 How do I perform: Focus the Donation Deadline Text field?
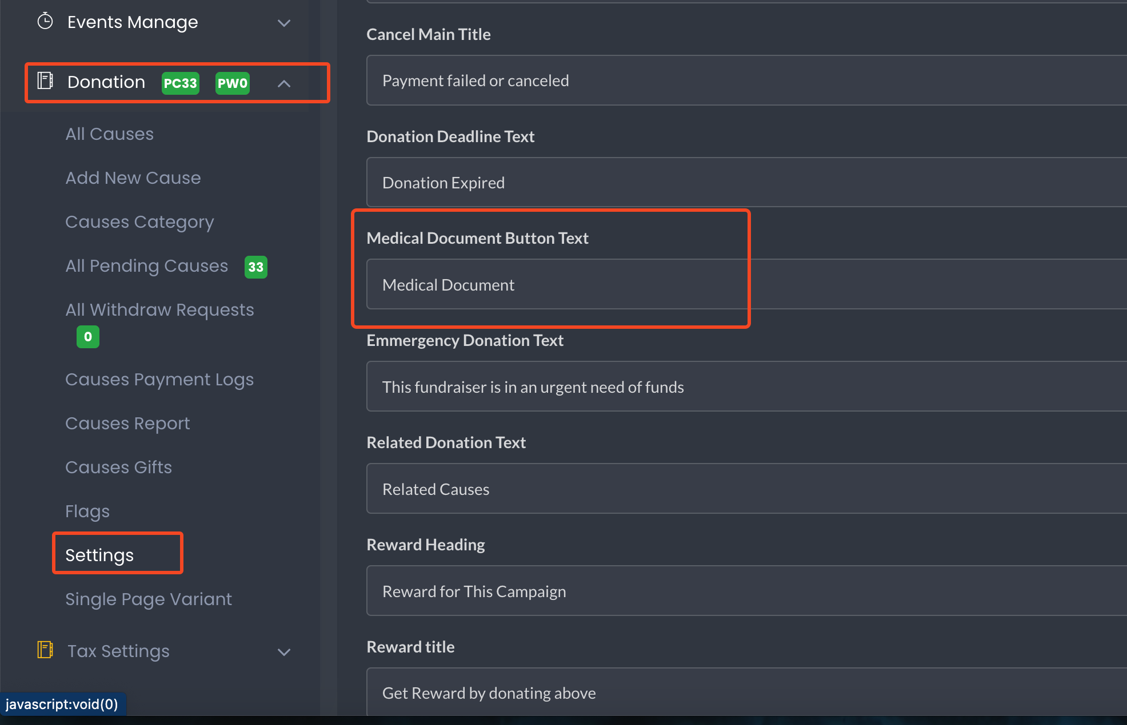(746, 182)
